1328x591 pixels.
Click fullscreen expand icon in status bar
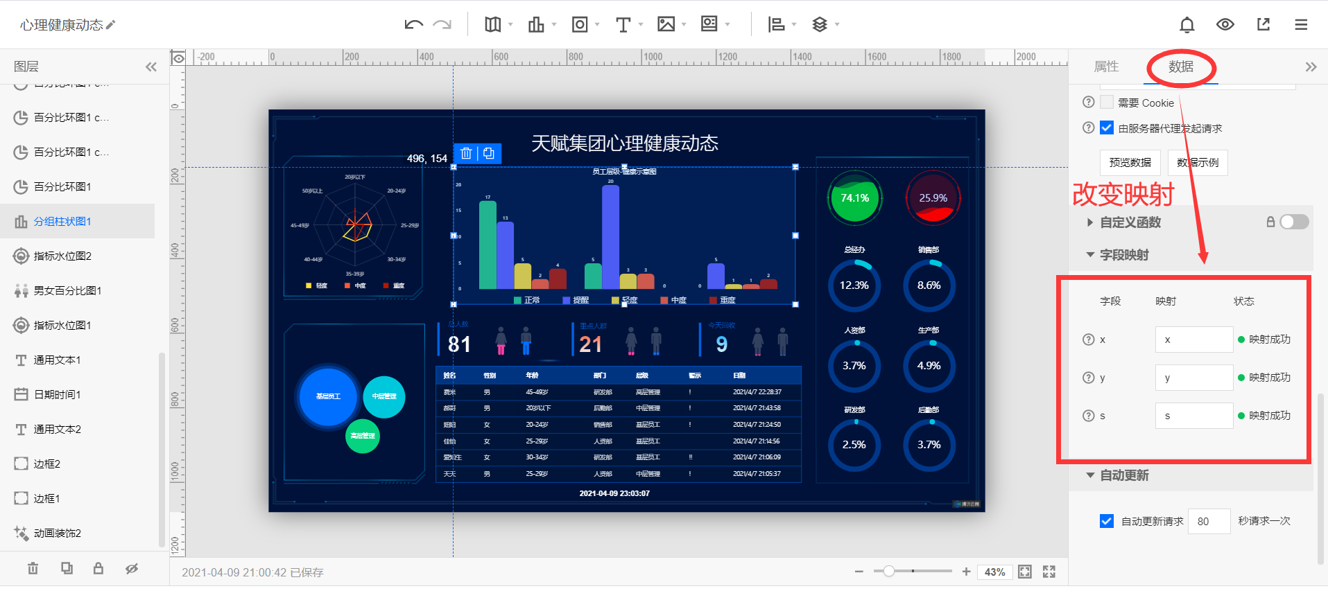(x=1049, y=572)
